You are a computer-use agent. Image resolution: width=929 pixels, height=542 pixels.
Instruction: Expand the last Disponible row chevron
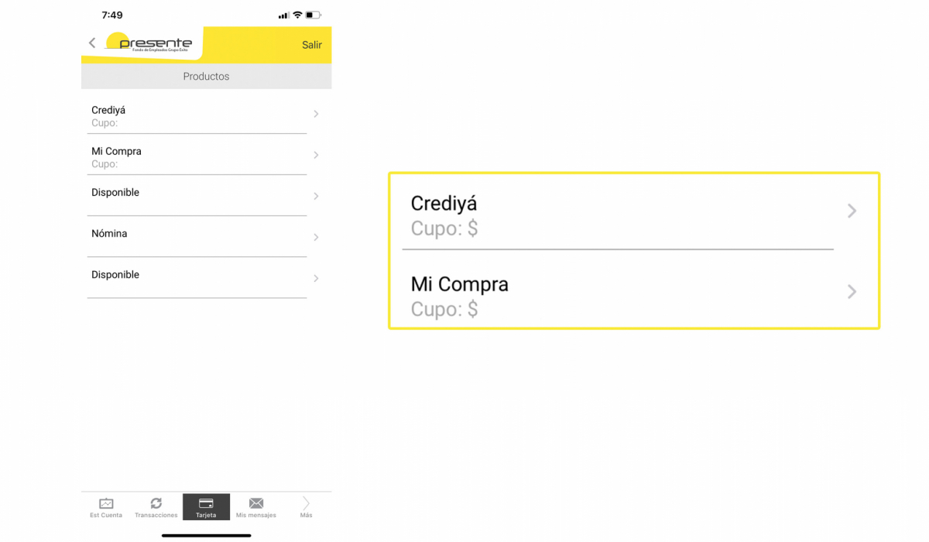tap(316, 278)
